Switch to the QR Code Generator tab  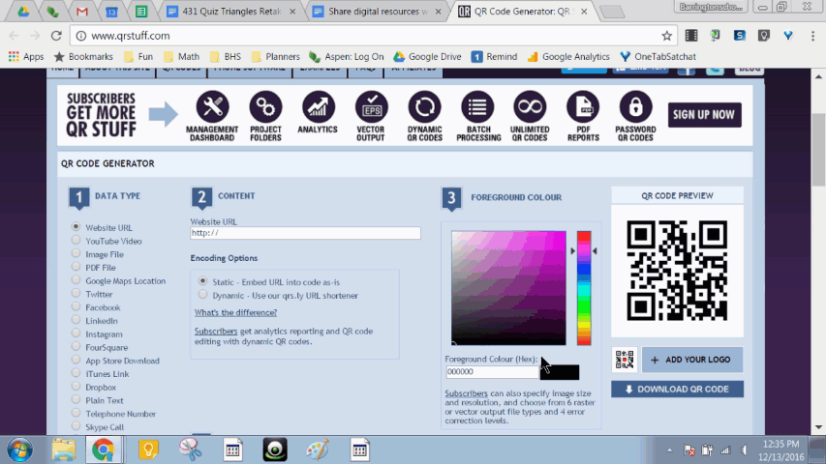(522, 11)
